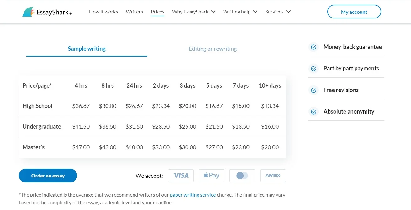Open the How it works page
The height and width of the screenshot is (210, 411).
click(103, 12)
